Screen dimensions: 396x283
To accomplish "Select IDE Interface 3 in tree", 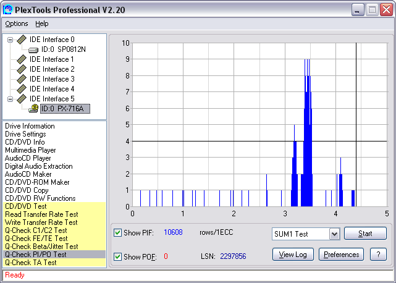I will [x=52, y=79].
